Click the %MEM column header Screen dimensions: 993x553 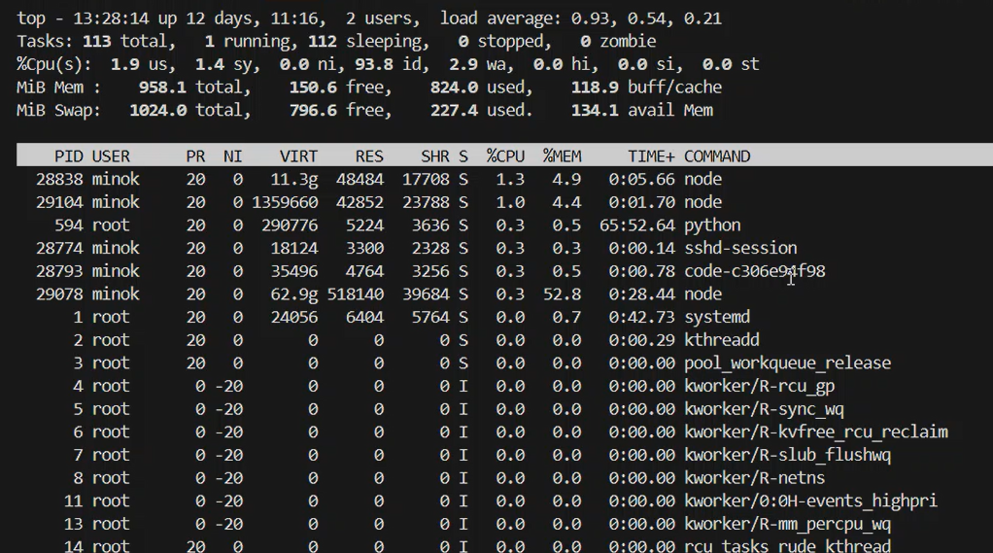pyautogui.click(x=562, y=156)
